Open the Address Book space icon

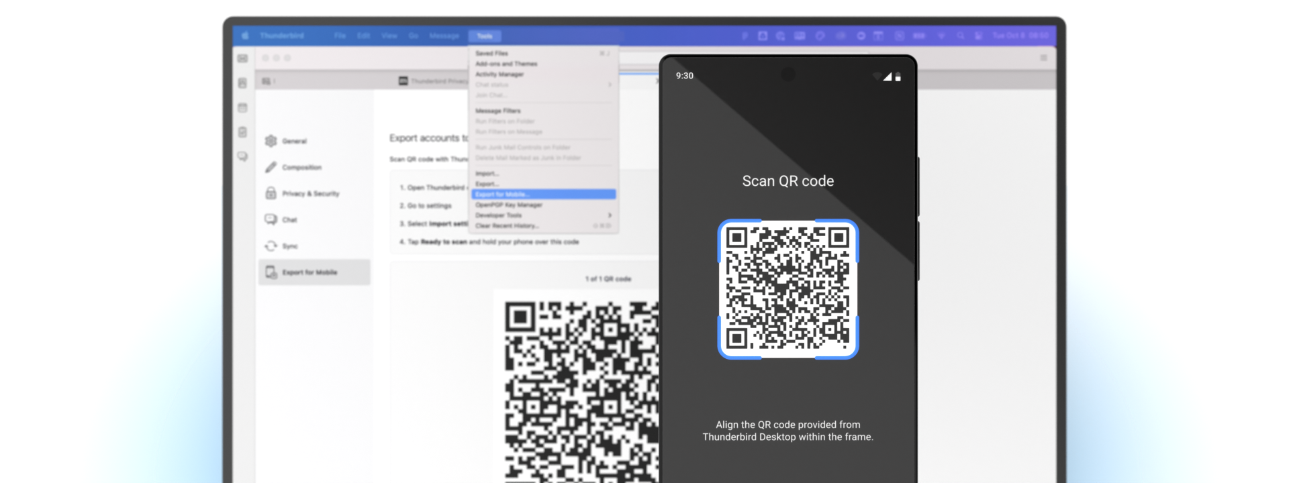242,83
